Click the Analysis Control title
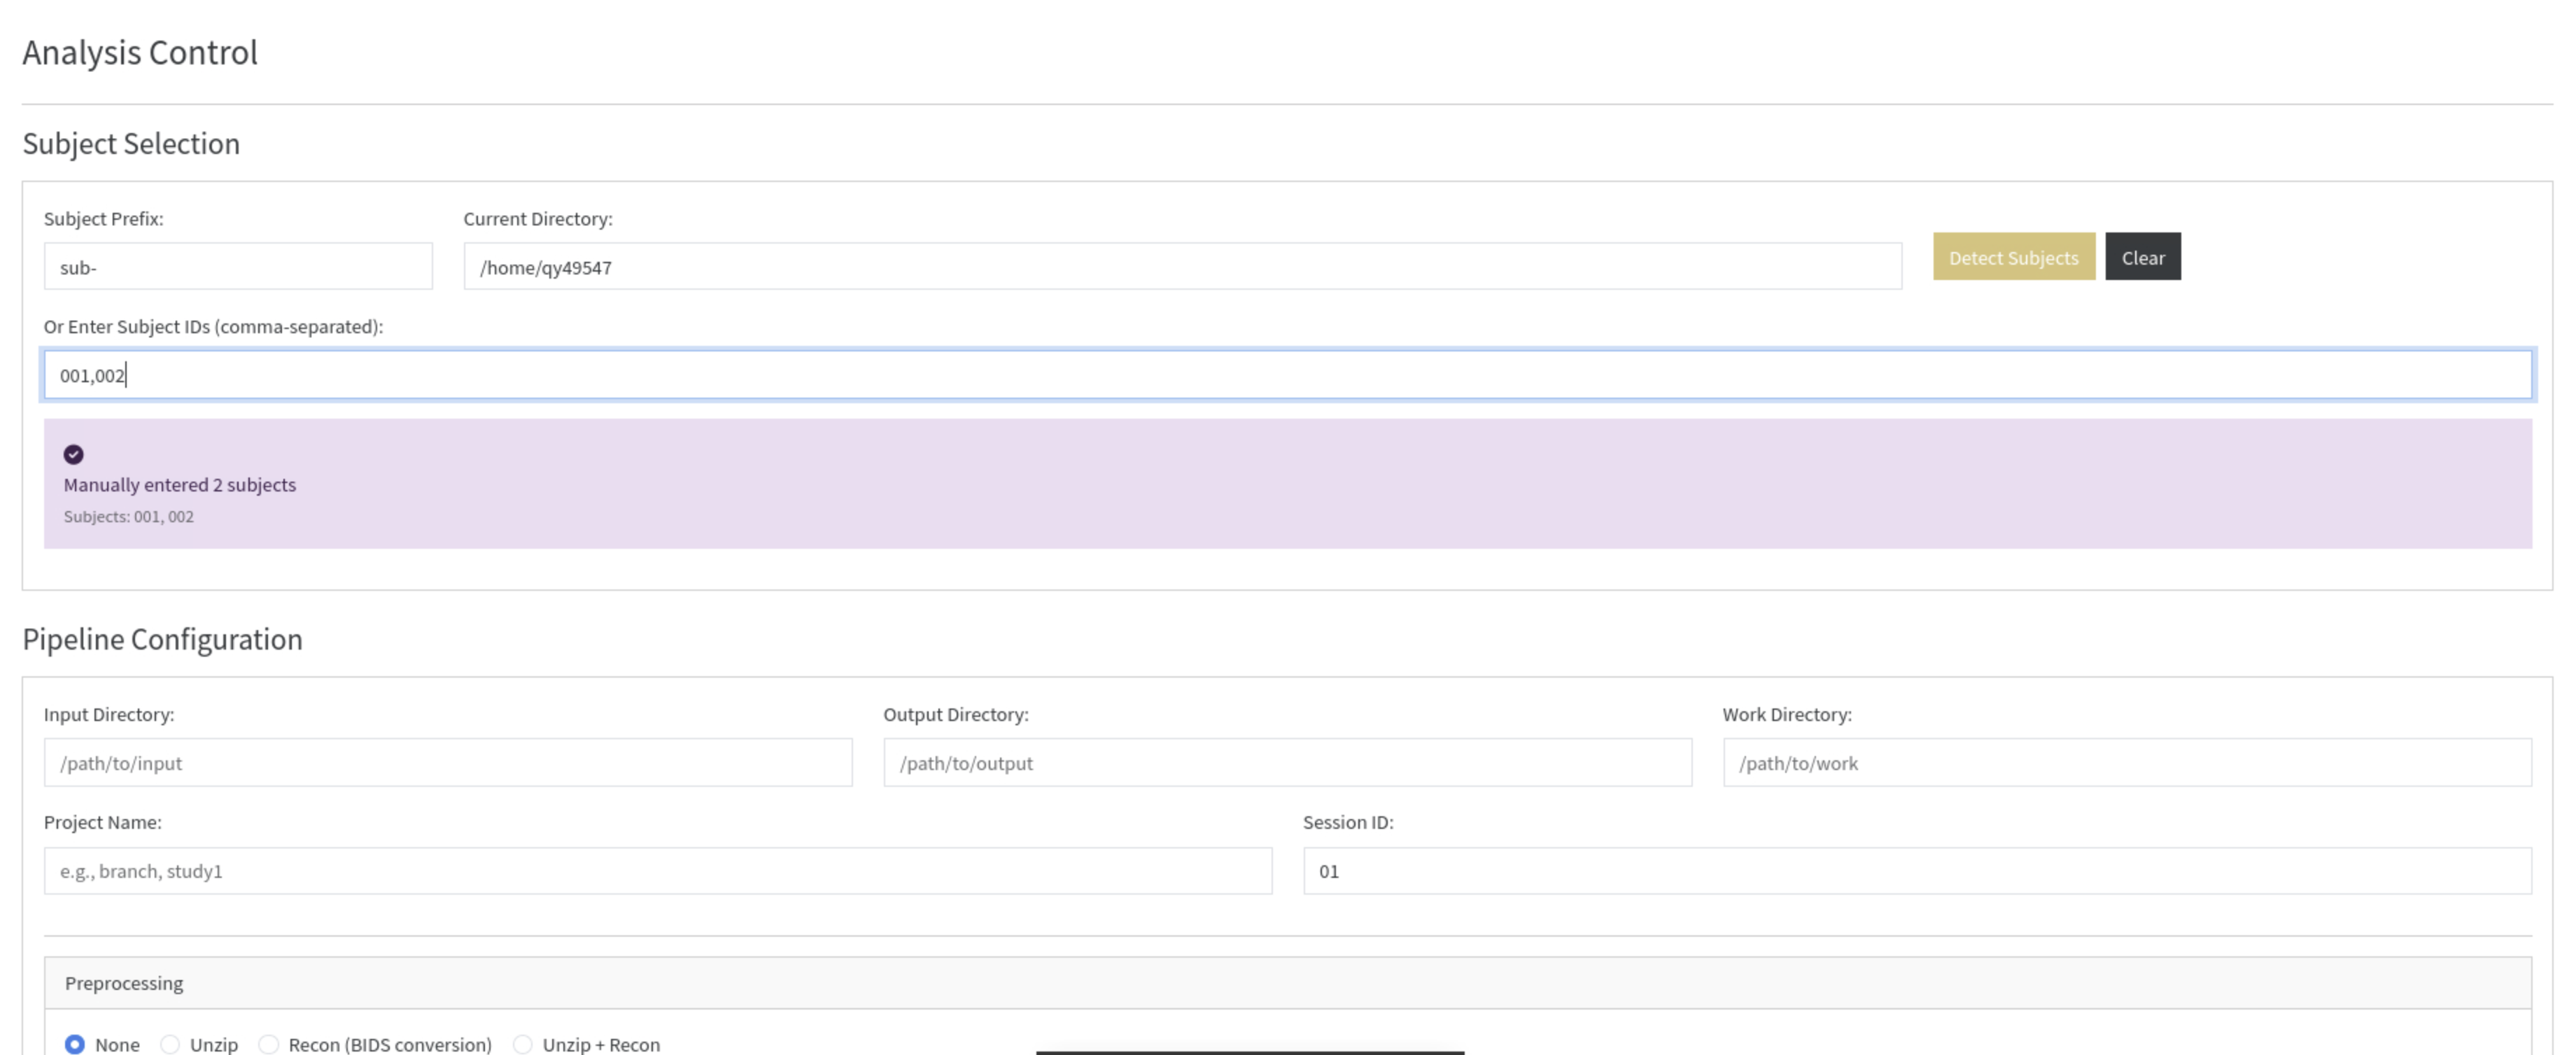 click(x=140, y=52)
